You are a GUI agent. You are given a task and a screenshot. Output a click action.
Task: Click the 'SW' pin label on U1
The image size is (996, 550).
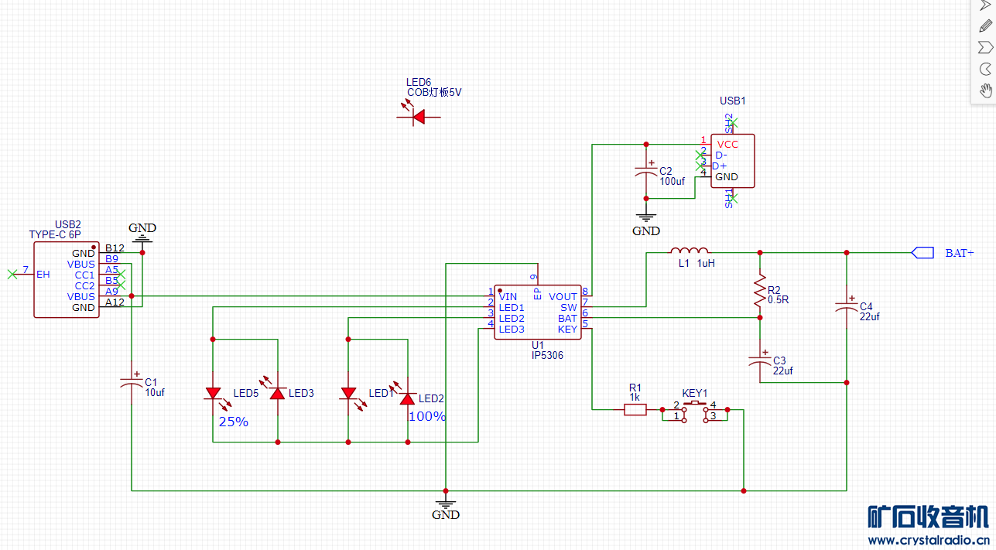click(x=569, y=307)
